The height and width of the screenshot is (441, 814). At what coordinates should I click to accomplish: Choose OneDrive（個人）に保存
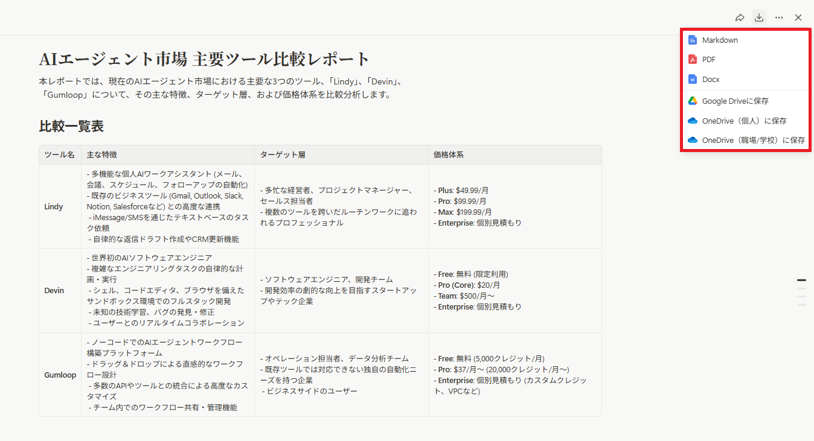pyautogui.click(x=745, y=121)
